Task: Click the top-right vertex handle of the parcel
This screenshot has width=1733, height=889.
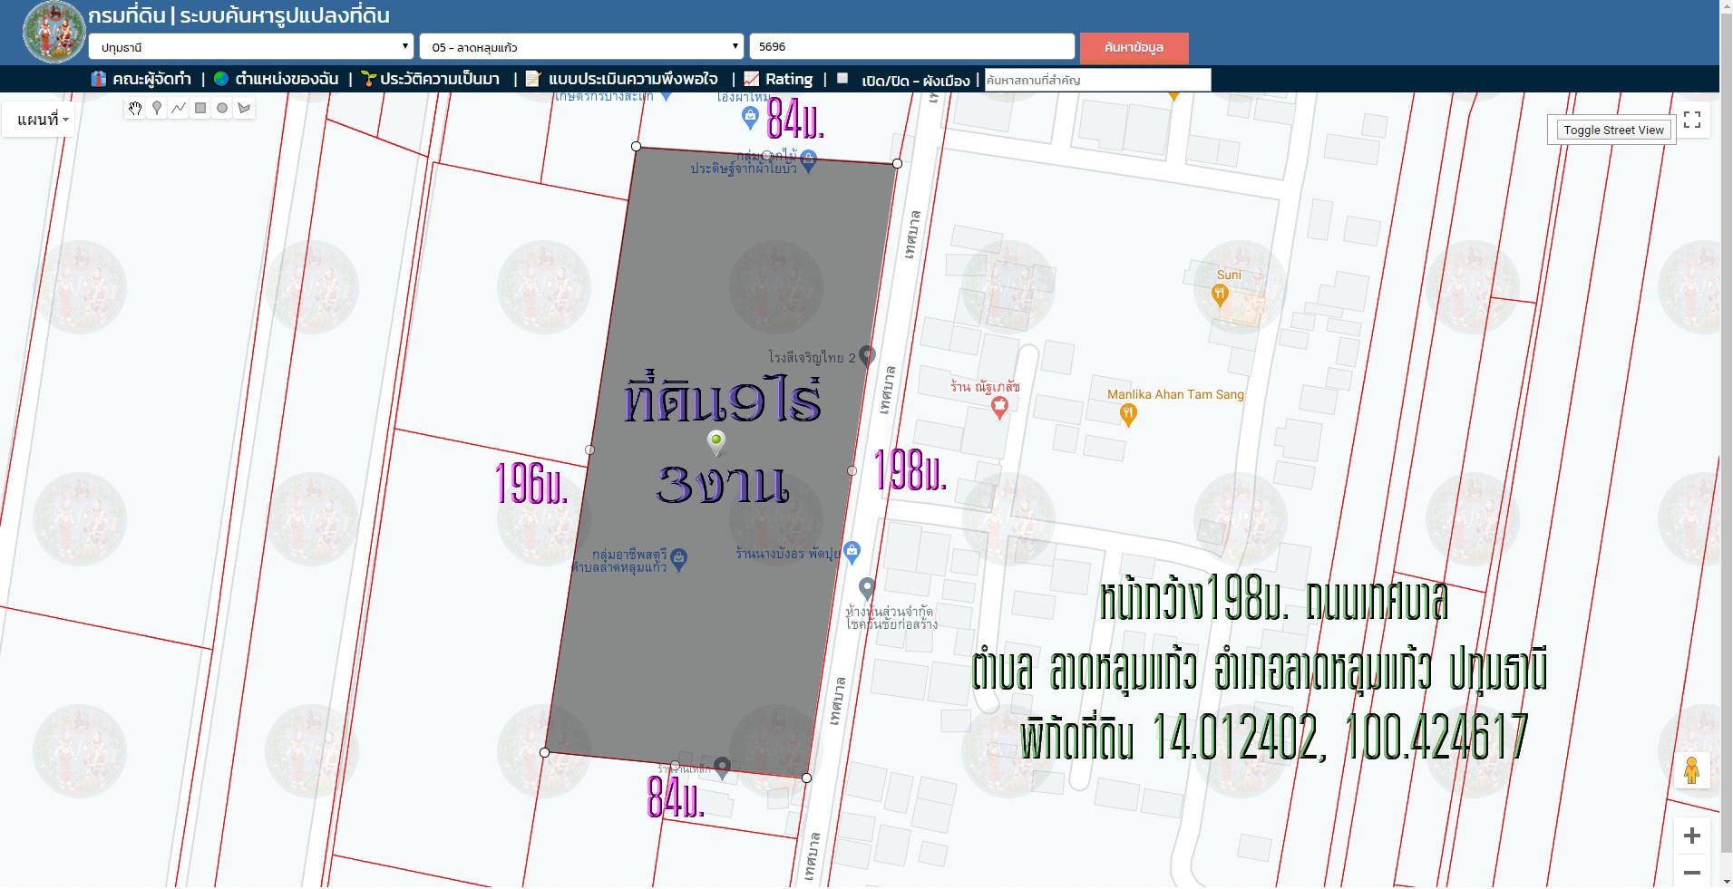Action: coord(897,163)
